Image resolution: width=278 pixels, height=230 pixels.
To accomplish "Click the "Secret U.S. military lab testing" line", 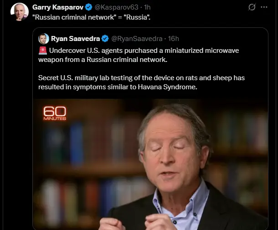I will (x=141, y=78).
